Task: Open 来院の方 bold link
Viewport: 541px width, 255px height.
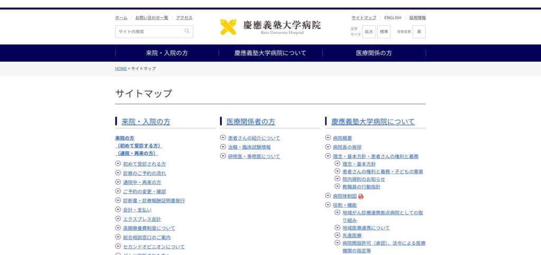Action: tap(125, 138)
